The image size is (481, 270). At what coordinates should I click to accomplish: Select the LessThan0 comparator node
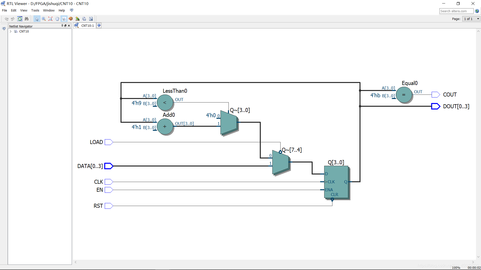pyautogui.click(x=165, y=102)
